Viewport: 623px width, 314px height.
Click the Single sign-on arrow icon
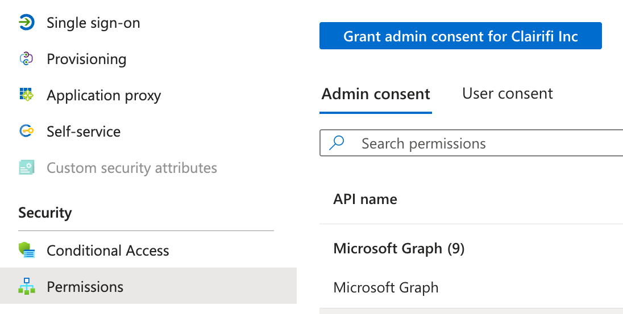(x=26, y=23)
